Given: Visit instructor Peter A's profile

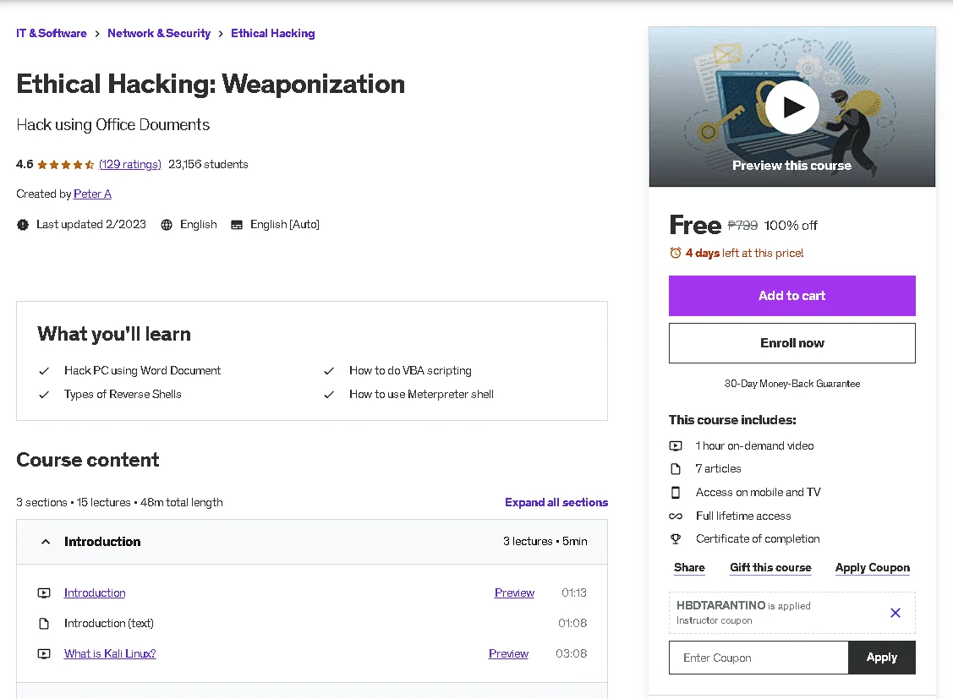Looking at the screenshot, I should [92, 194].
